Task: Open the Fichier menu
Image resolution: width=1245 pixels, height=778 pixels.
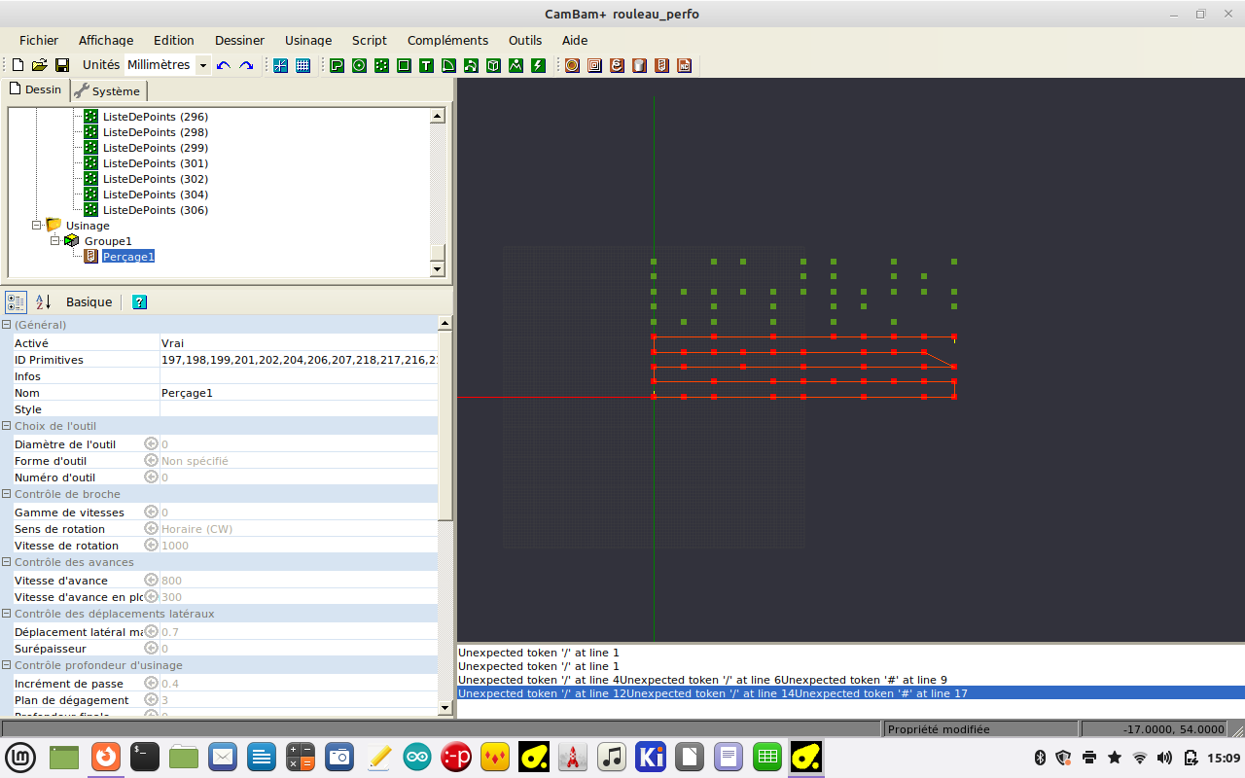Action: [39, 40]
